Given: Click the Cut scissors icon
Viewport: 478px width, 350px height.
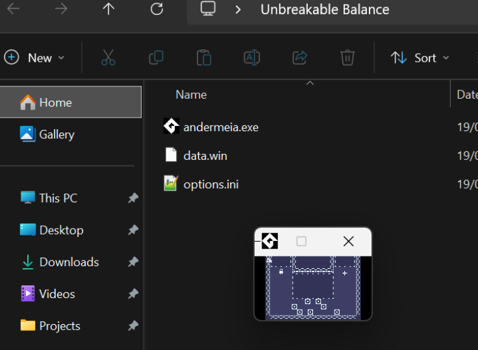Looking at the screenshot, I should [108, 58].
